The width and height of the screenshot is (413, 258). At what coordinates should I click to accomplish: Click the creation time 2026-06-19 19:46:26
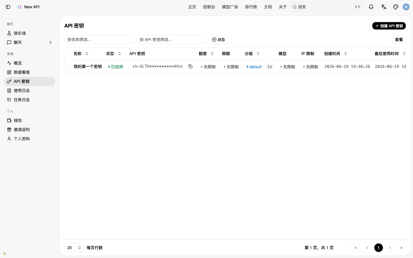click(347, 67)
